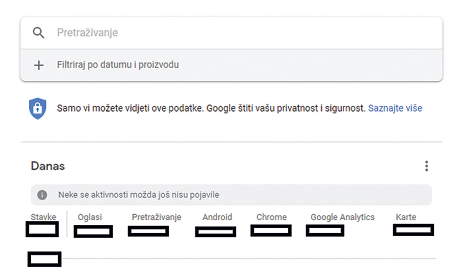Click the redacted box under Karte
Screen dimensions: 457x274
click(x=413, y=230)
